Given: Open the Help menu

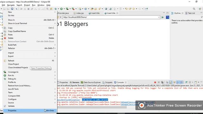Looking at the screenshot, I should pos(49,5).
